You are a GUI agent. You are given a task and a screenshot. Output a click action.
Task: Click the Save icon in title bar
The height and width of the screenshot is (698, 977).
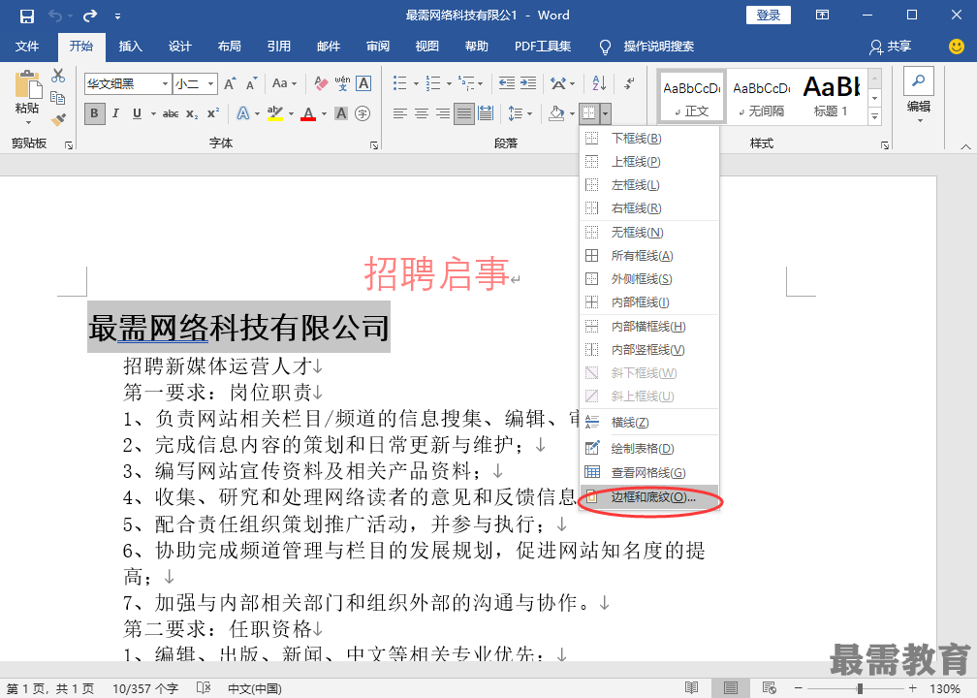pyautogui.click(x=26, y=16)
